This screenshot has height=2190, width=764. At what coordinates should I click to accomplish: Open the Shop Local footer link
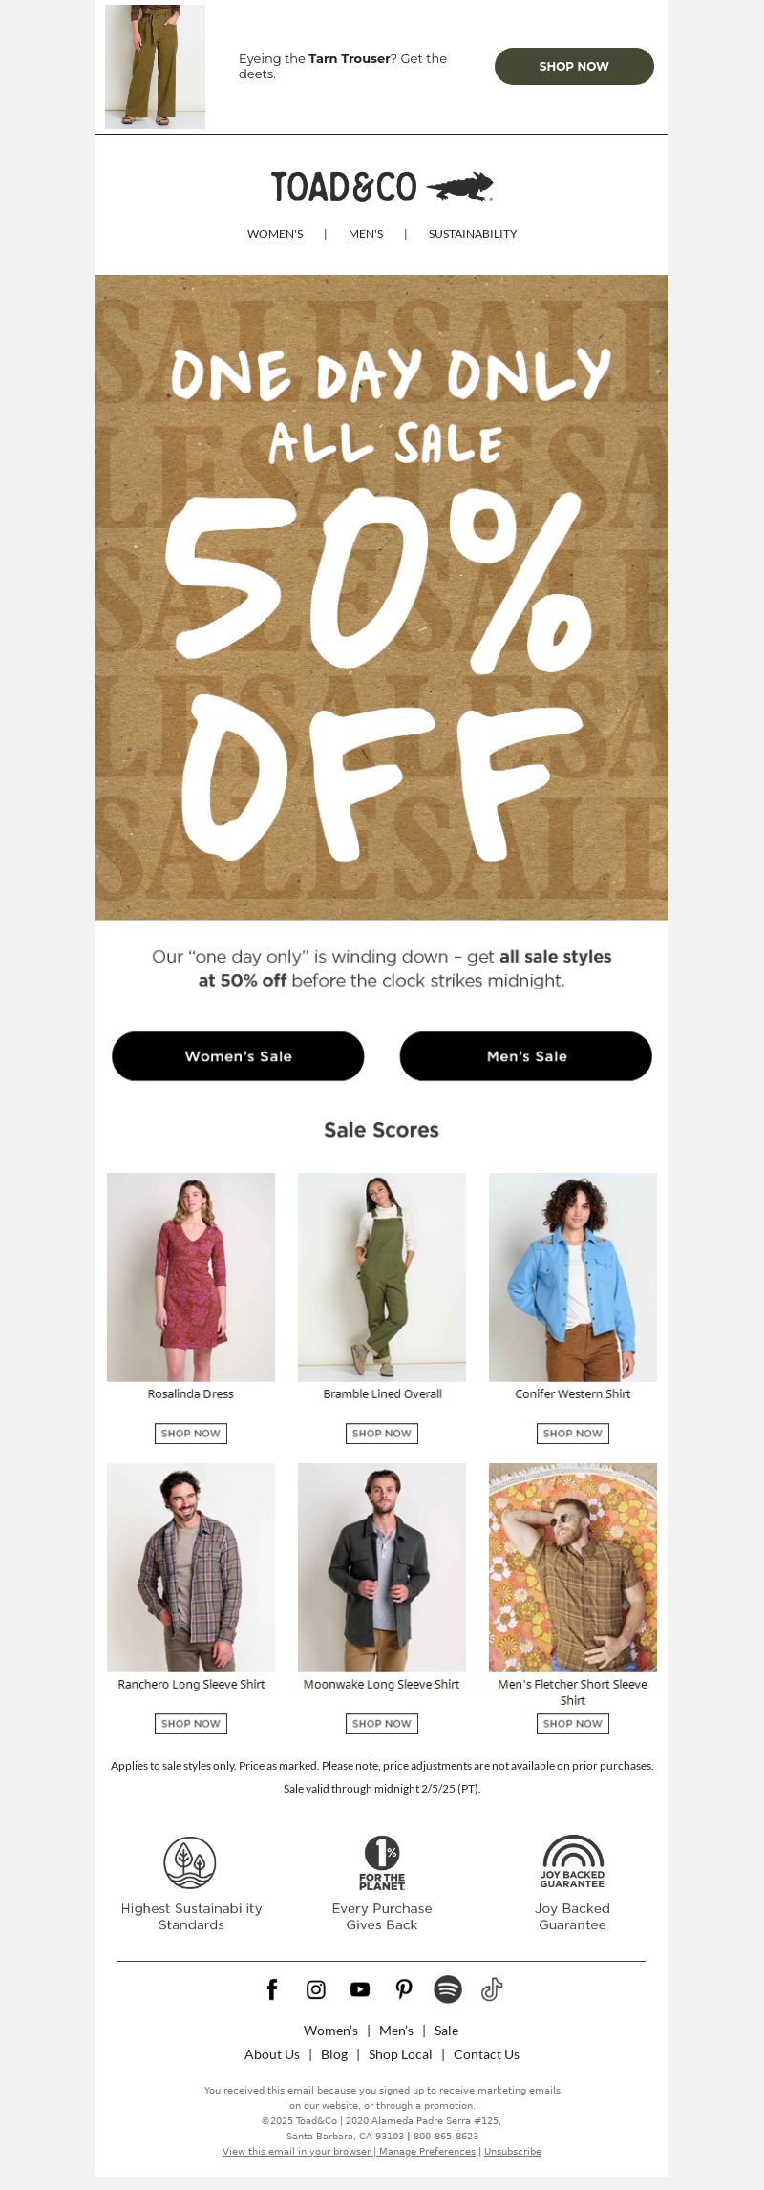(400, 2054)
